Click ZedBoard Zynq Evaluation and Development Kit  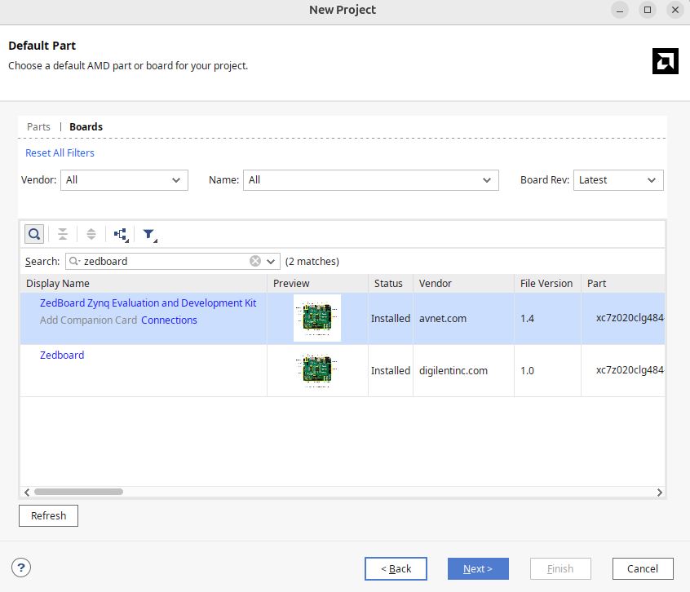(148, 303)
